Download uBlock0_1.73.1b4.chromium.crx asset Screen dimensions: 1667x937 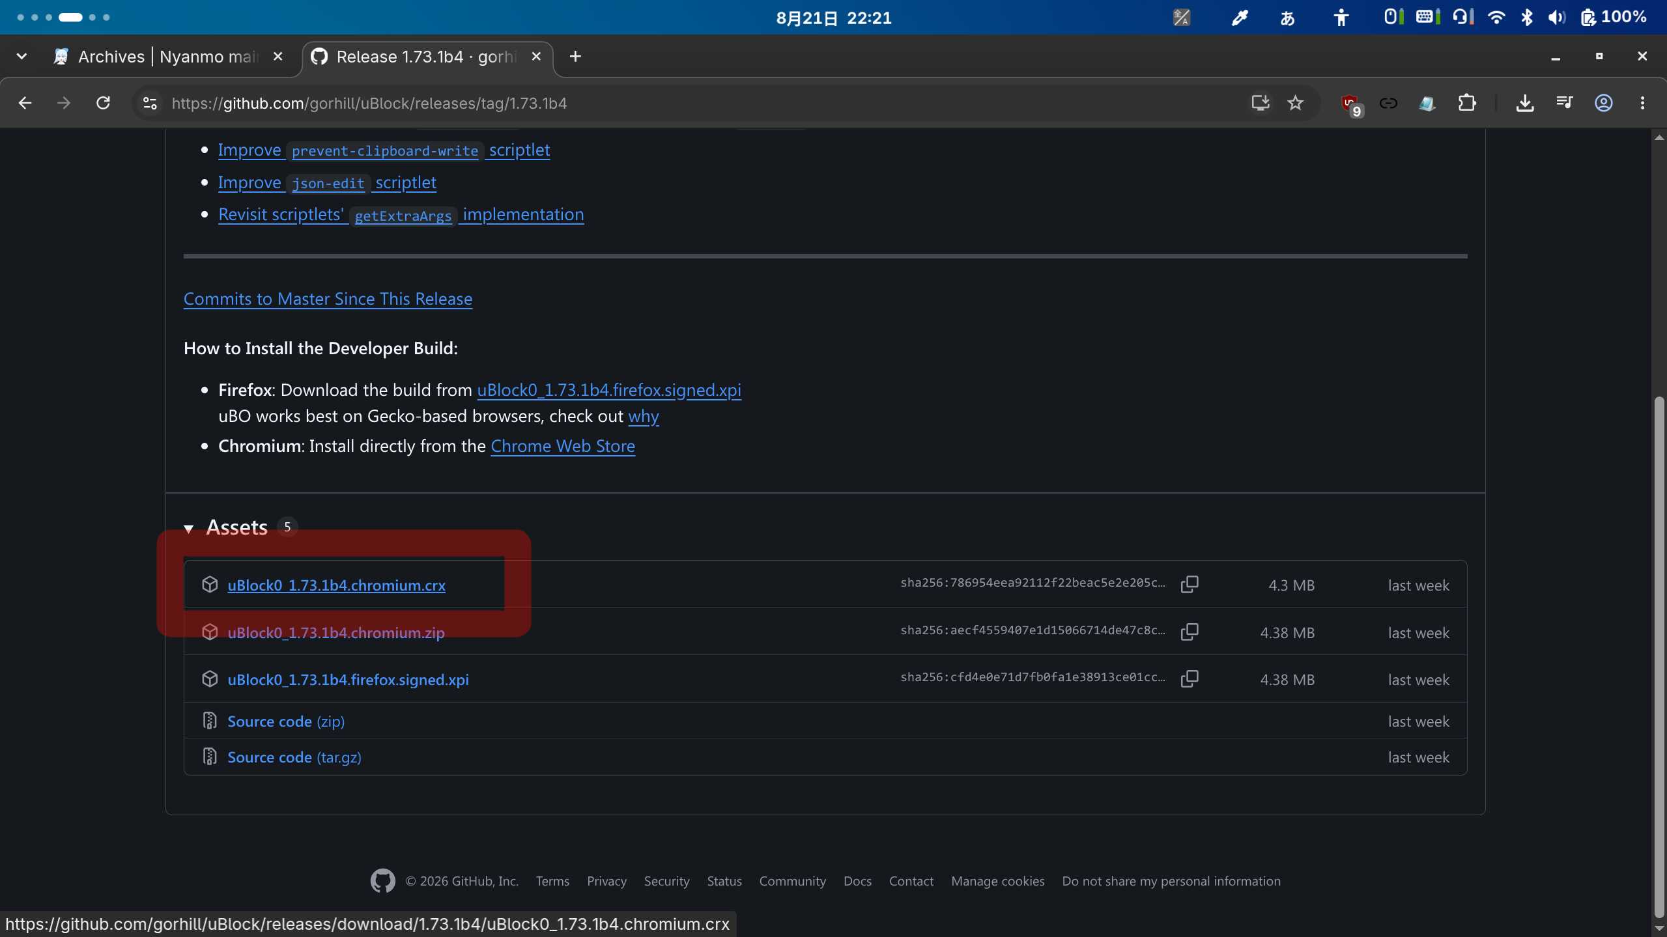point(336,585)
